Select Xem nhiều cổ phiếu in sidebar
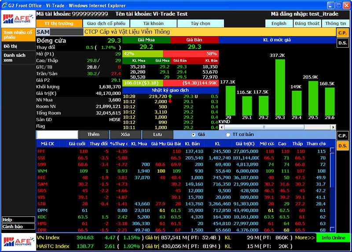 click(x=18, y=35)
